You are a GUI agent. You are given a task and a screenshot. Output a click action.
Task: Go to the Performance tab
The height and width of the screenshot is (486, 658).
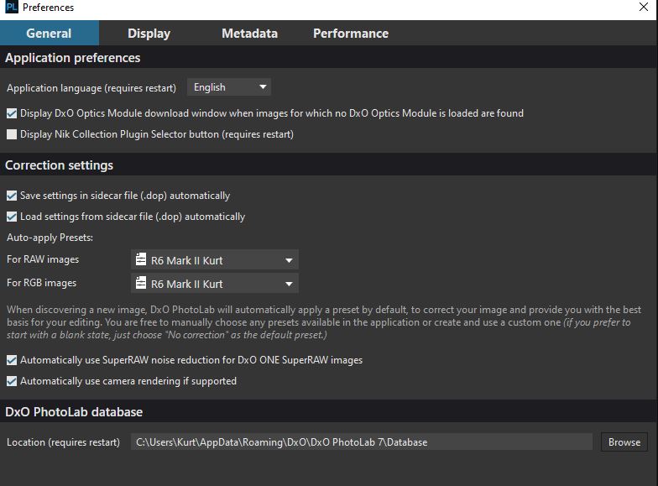tap(350, 34)
